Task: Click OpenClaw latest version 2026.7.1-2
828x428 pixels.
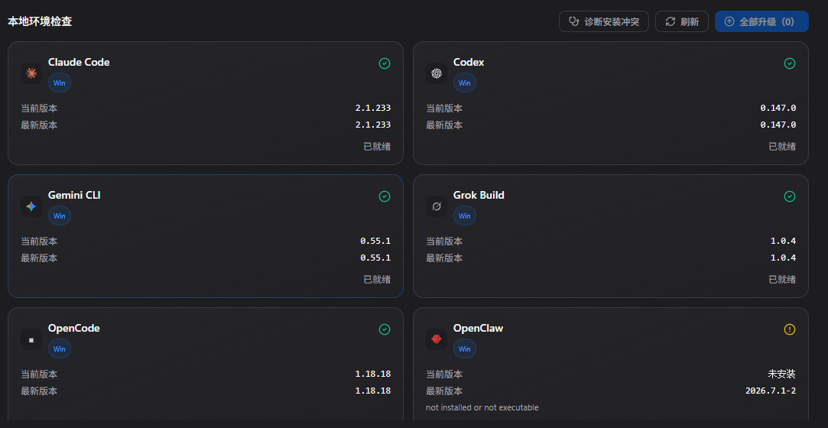Action: pyautogui.click(x=771, y=391)
